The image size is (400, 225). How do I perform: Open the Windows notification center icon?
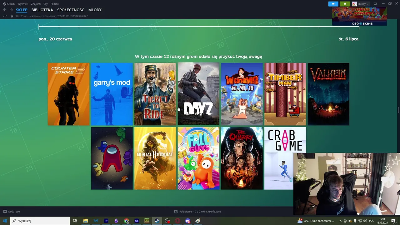[x=394, y=221]
